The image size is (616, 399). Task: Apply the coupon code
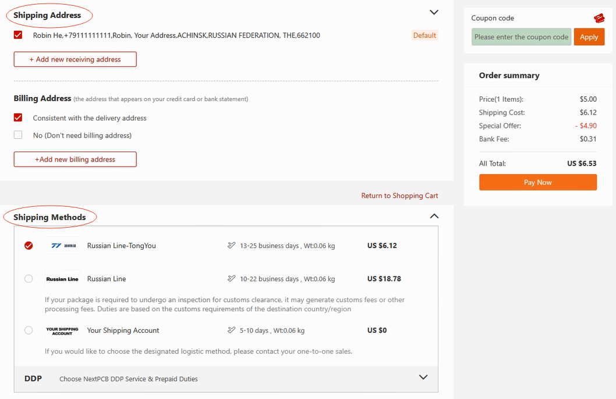[x=589, y=37]
